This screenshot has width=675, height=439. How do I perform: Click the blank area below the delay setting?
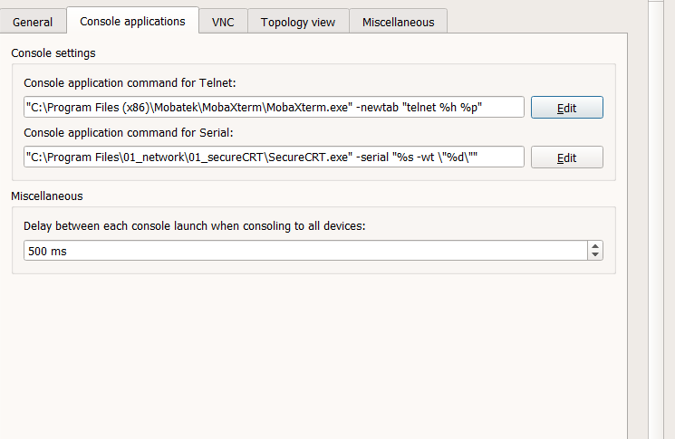point(308,353)
